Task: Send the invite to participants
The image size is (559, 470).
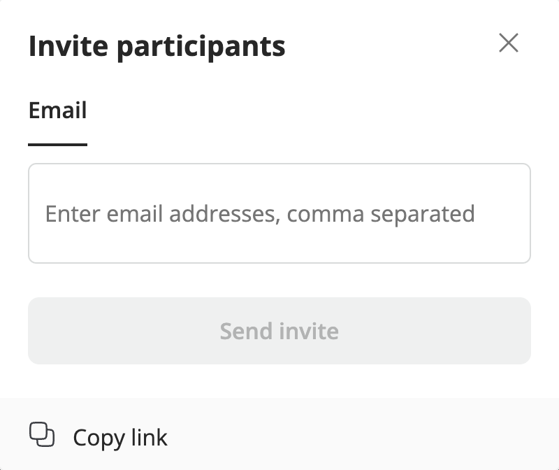Action: 279,331
